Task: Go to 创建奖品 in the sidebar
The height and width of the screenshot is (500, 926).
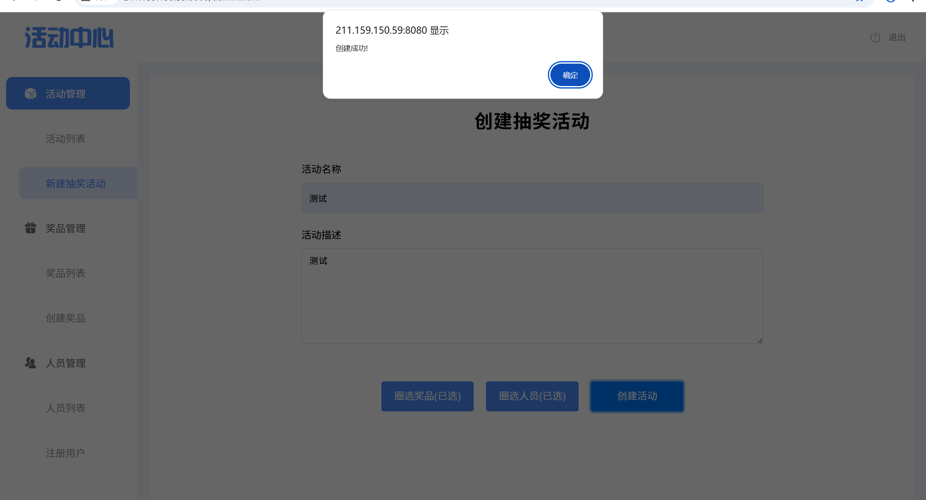Action: 65,318
